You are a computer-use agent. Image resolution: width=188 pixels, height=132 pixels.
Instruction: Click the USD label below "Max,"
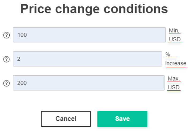[174, 87]
